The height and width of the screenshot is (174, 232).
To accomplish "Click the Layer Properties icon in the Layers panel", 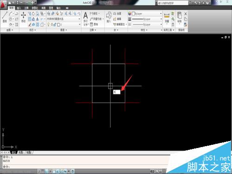I will tap(48, 13).
